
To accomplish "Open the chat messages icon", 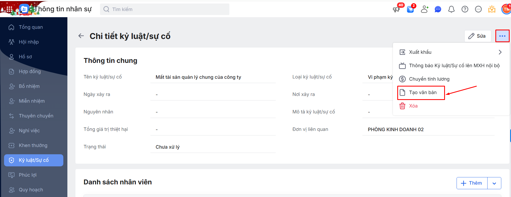I will 438,9.
